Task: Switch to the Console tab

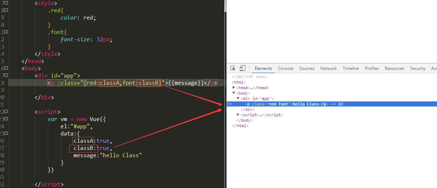Action: [286, 68]
